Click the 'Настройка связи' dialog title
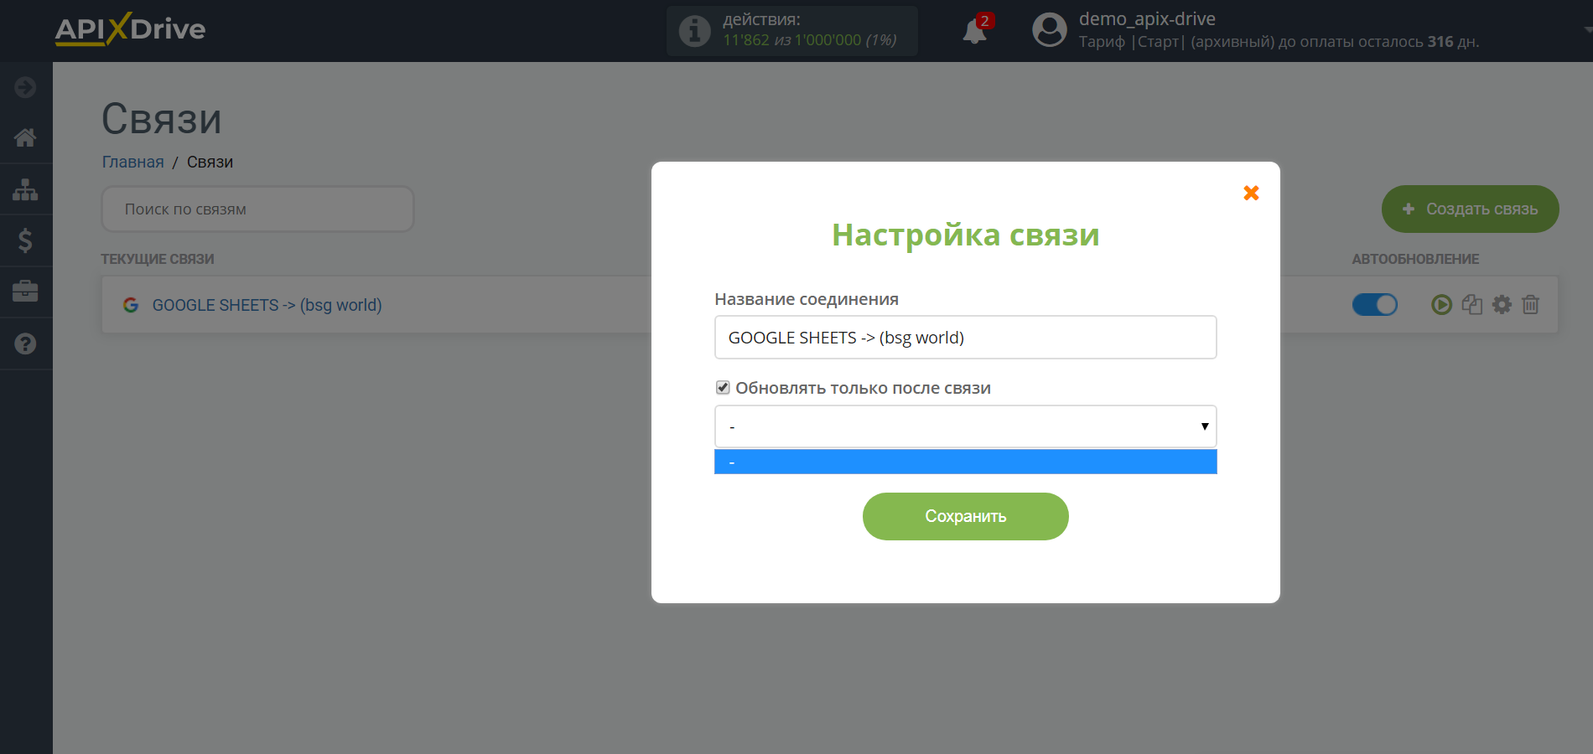Image resolution: width=1593 pixels, height=754 pixels. coord(965,235)
